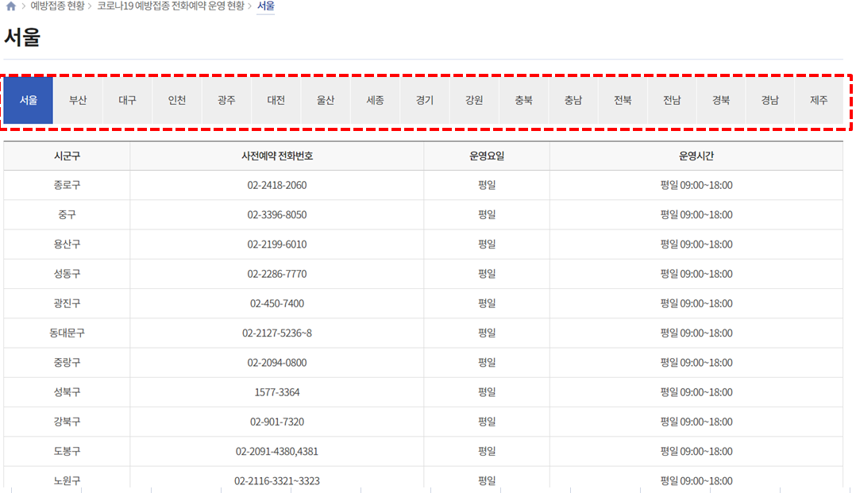Select the 서울 region tab
The height and width of the screenshot is (493, 856).
pos(29,101)
